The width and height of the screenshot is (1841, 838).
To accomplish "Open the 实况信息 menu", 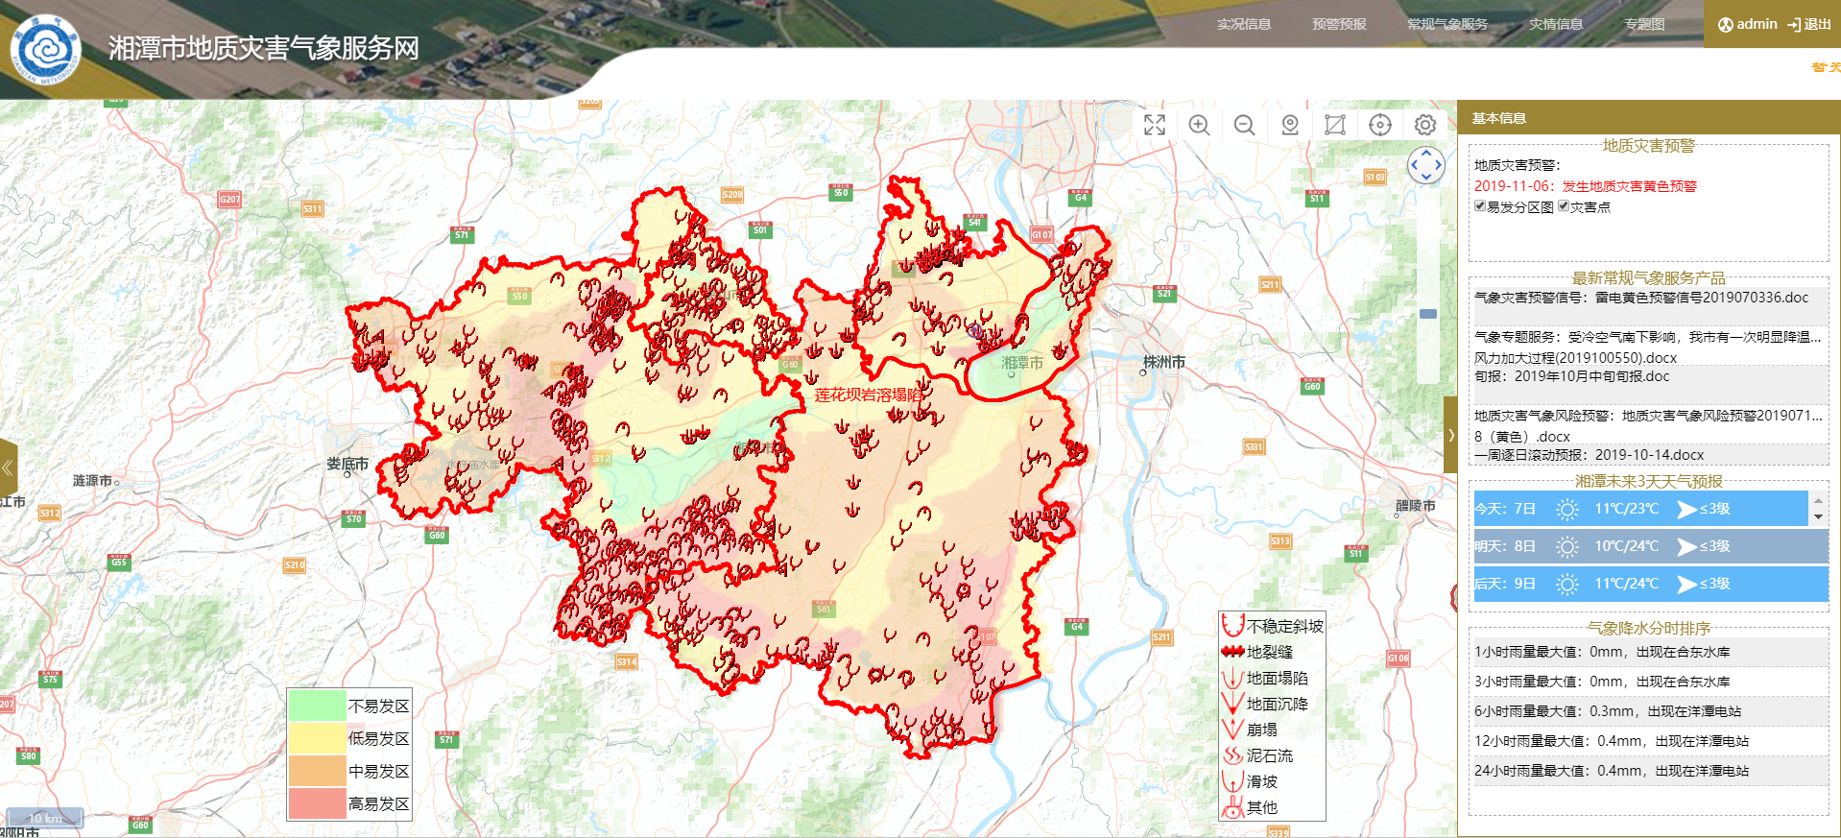I will click(1243, 24).
